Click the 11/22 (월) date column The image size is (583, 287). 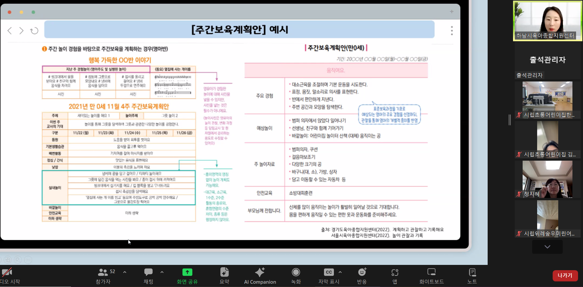81,133
